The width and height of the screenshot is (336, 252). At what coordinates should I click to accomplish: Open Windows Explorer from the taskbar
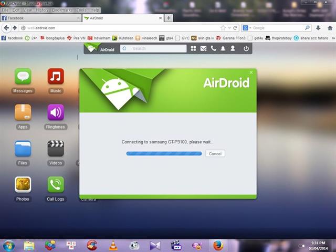click(x=29, y=246)
